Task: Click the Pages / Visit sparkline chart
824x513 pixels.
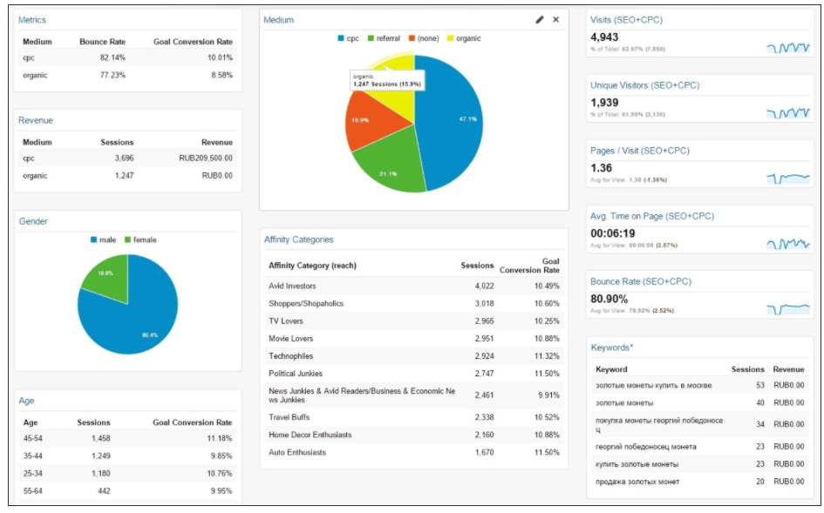Action: tap(788, 178)
